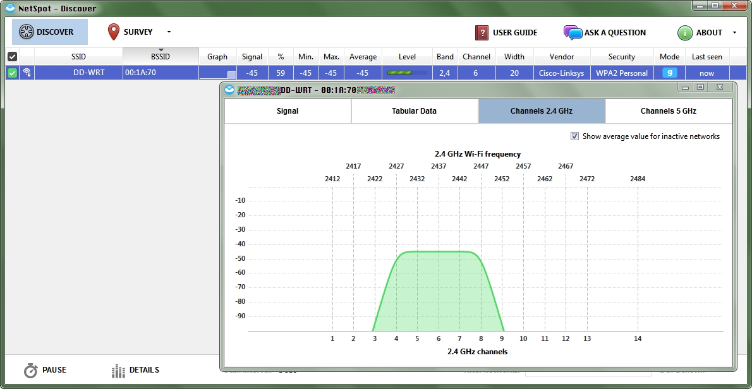Sort by Signal column header
Screen dimensions: 752x389
[x=252, y=57]
